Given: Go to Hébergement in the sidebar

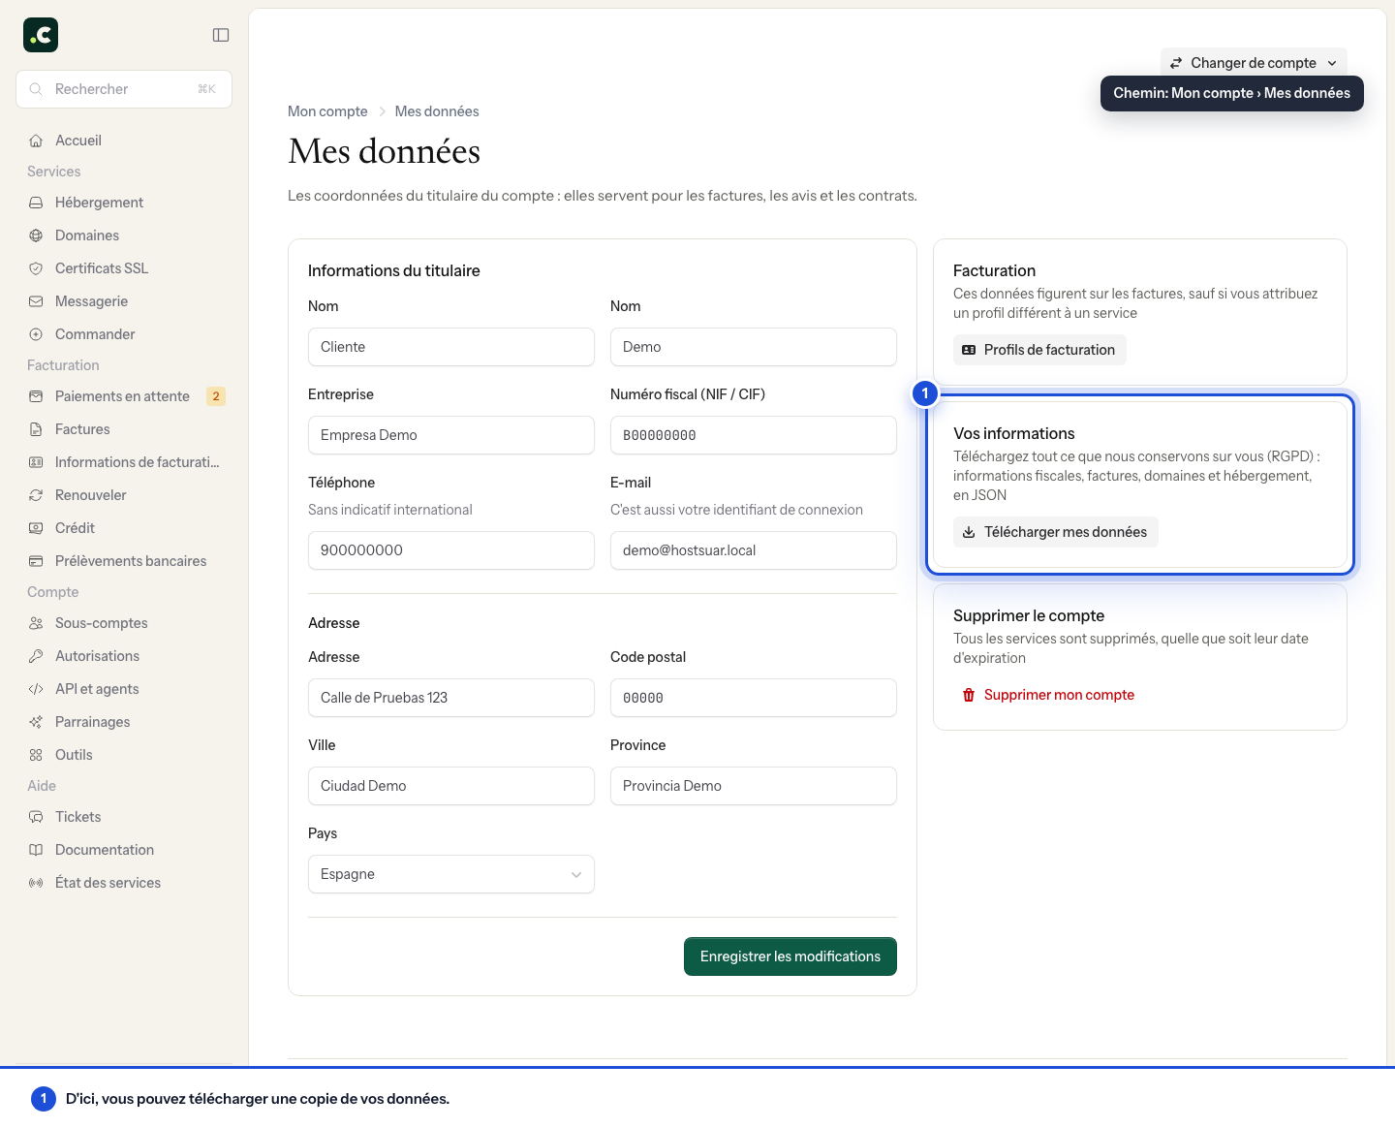Looking at the screenshot, I should click(124, 203).
